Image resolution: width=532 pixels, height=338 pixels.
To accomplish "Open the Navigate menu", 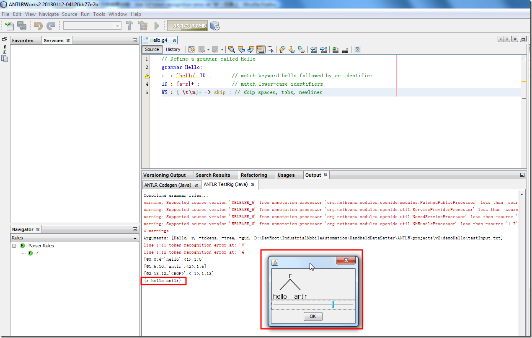I will [49, 14].
